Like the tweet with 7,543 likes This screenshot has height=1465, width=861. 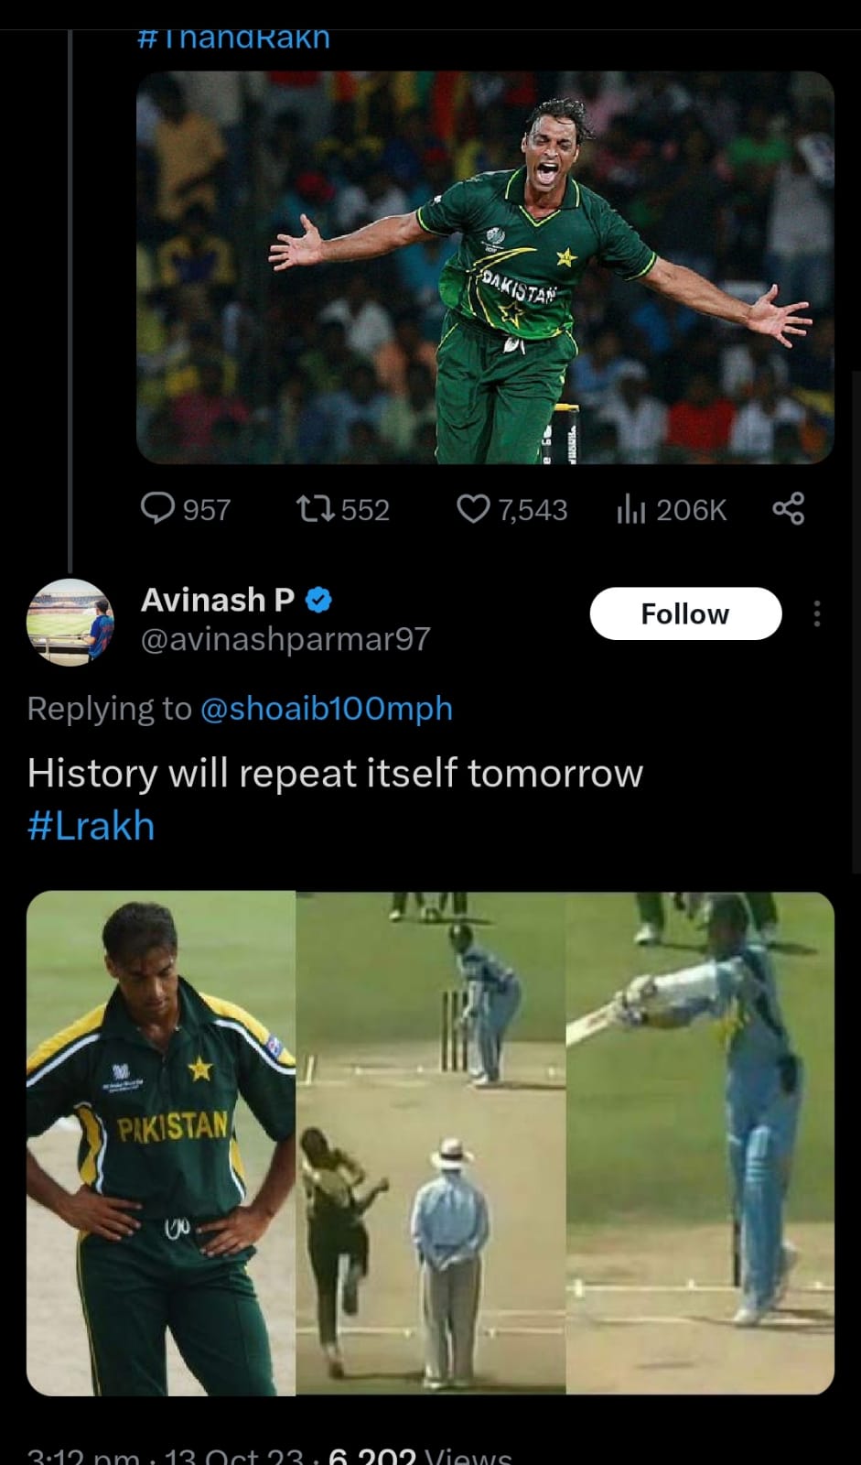click(x=475, y=510)
